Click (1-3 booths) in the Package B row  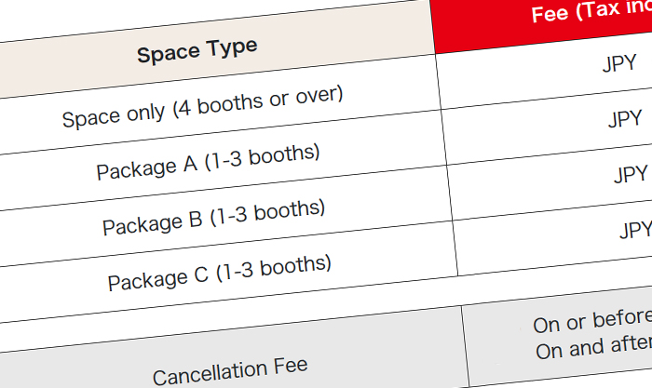[x=268, y=213]
